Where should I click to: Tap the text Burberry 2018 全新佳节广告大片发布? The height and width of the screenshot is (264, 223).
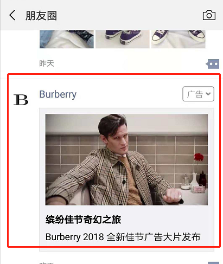(x=123, y=237)
